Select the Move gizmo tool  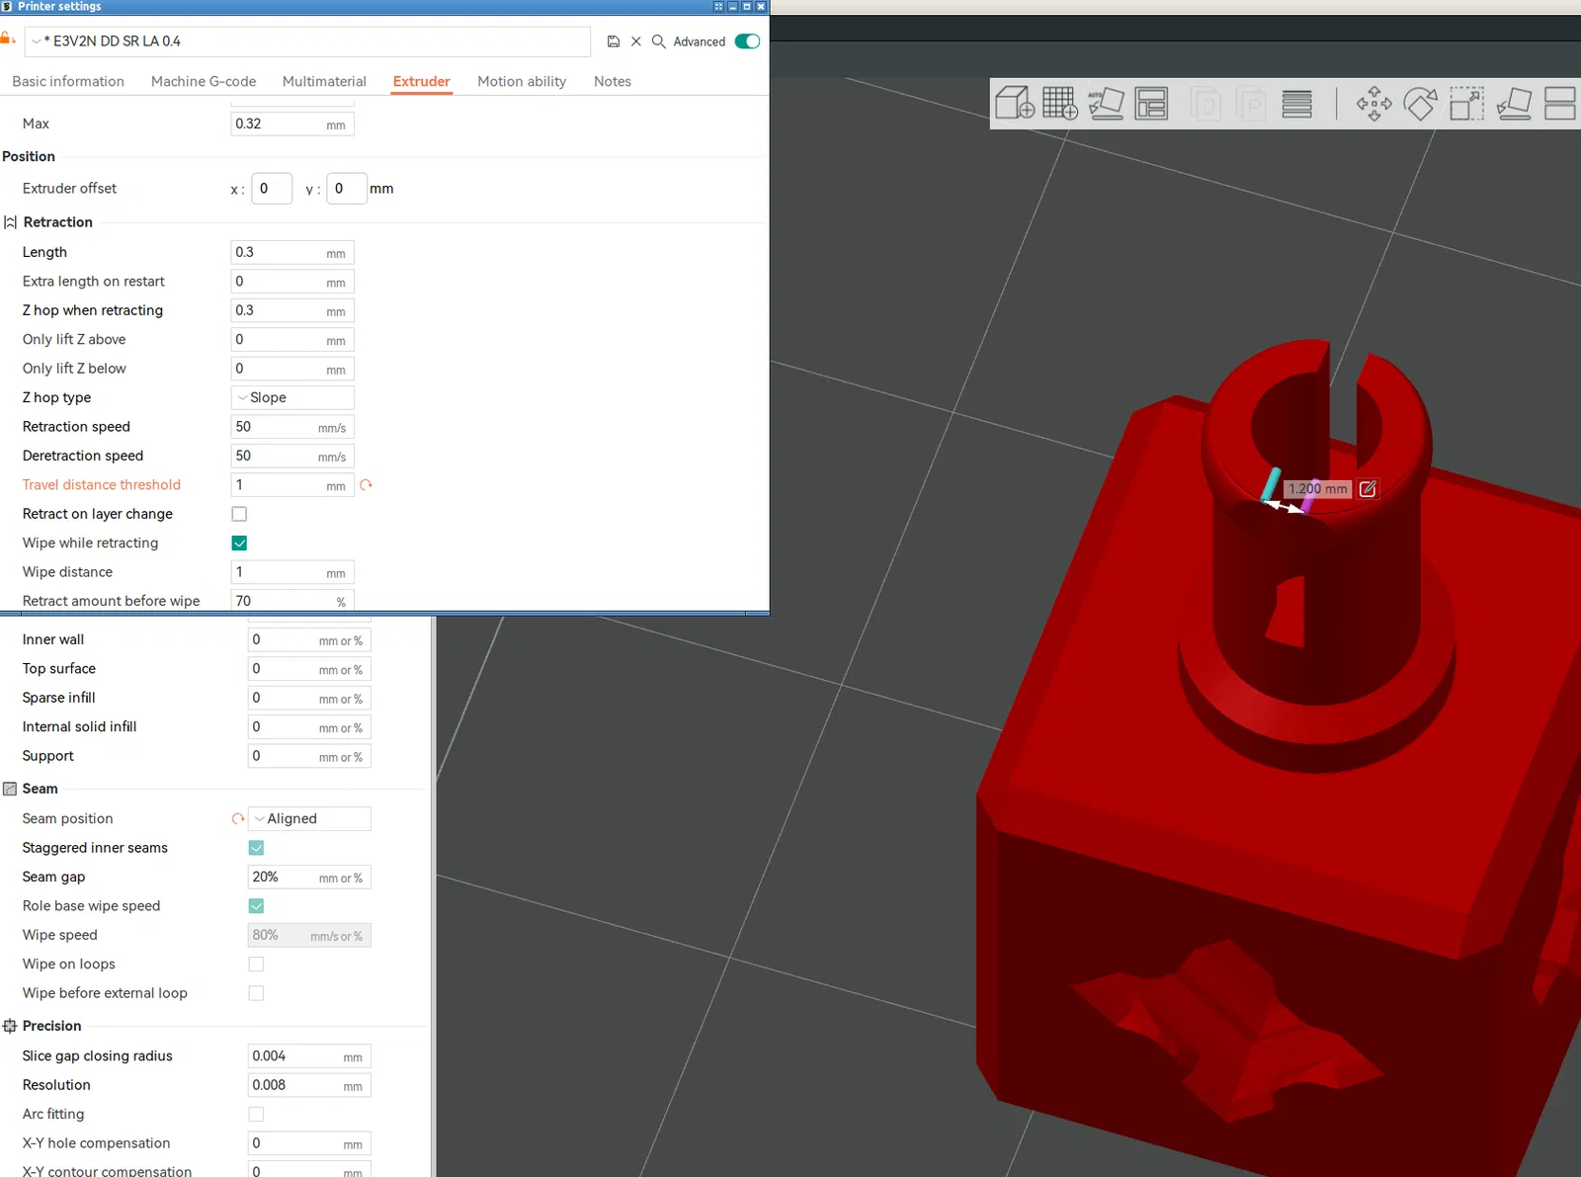tap(1374, 103)
